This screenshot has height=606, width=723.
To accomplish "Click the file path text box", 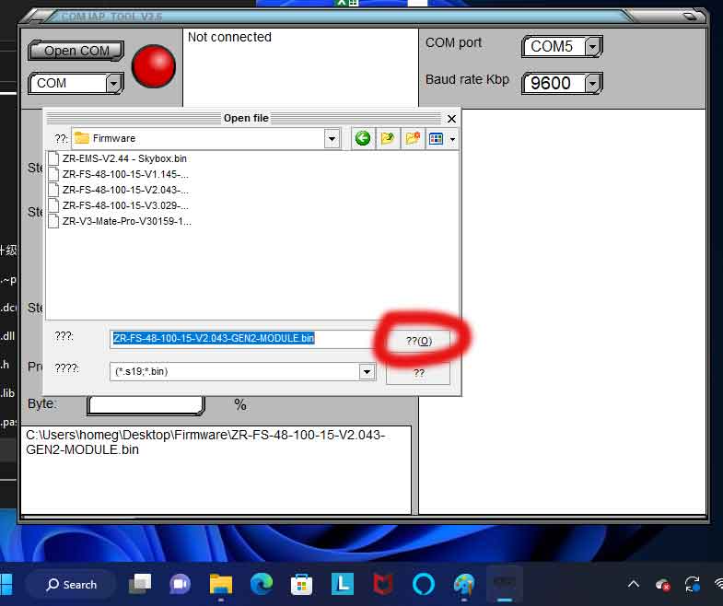I will 216,470.
